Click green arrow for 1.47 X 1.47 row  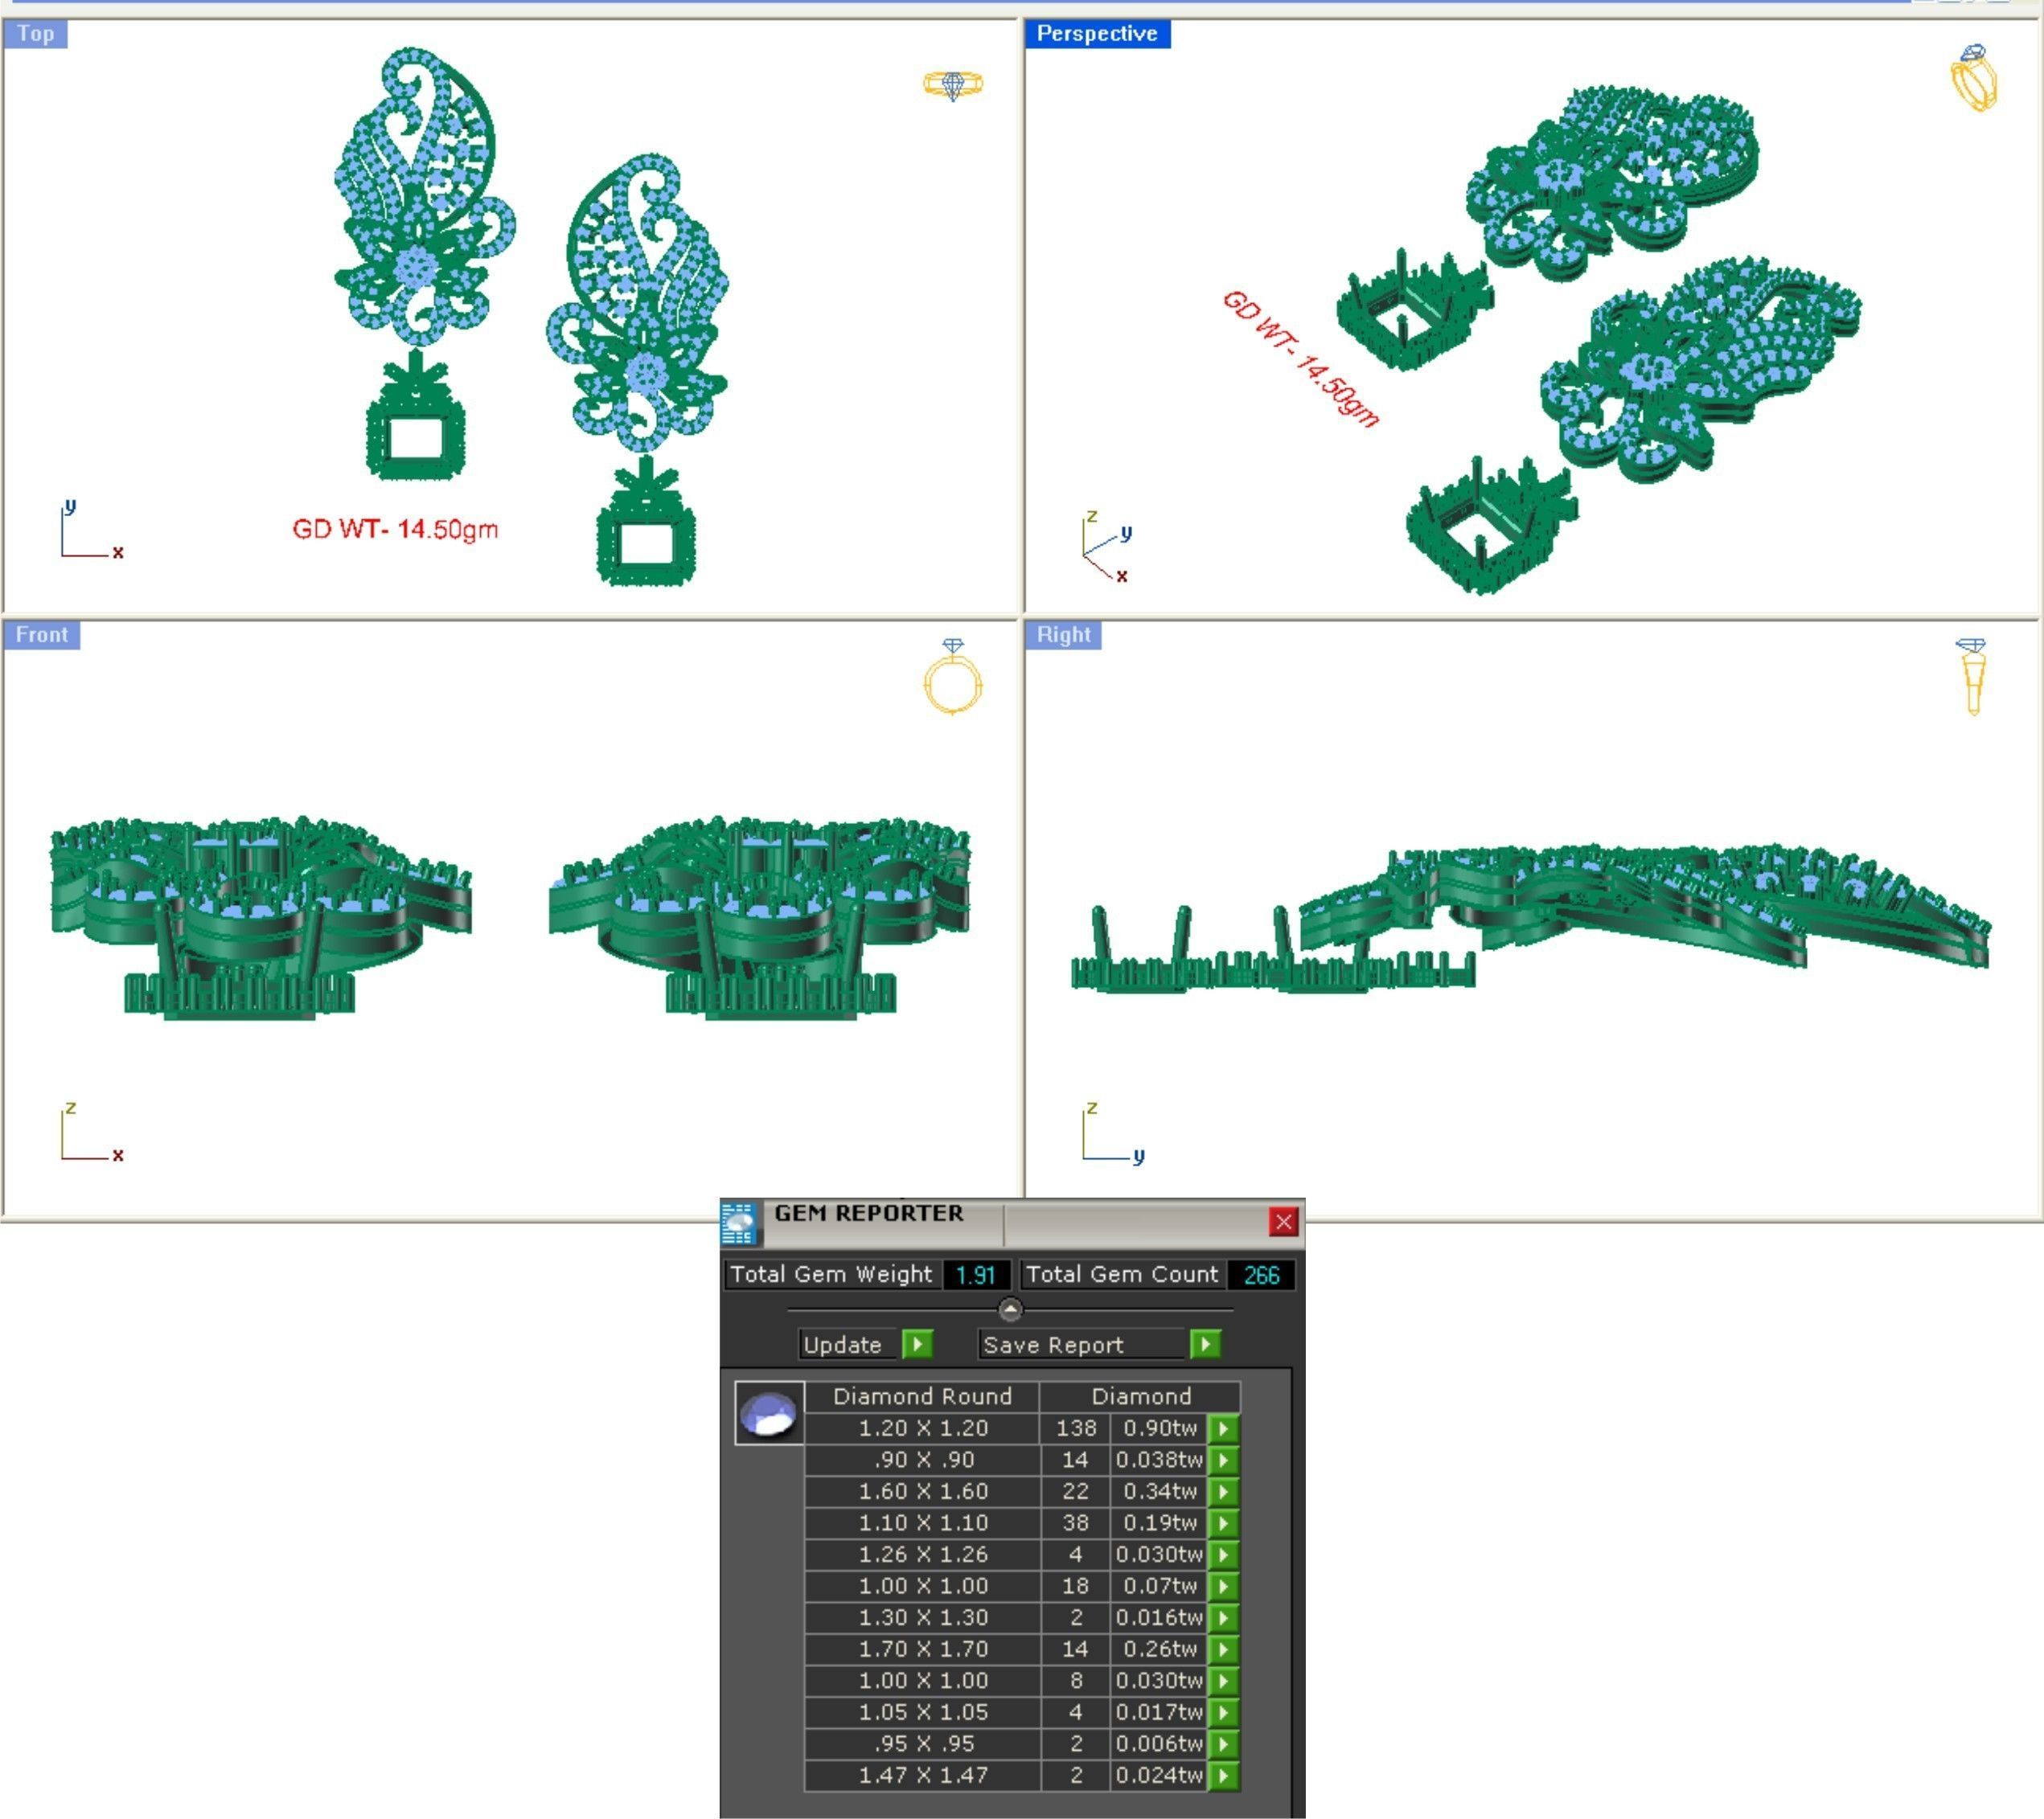click(x=1223, y=1775)
